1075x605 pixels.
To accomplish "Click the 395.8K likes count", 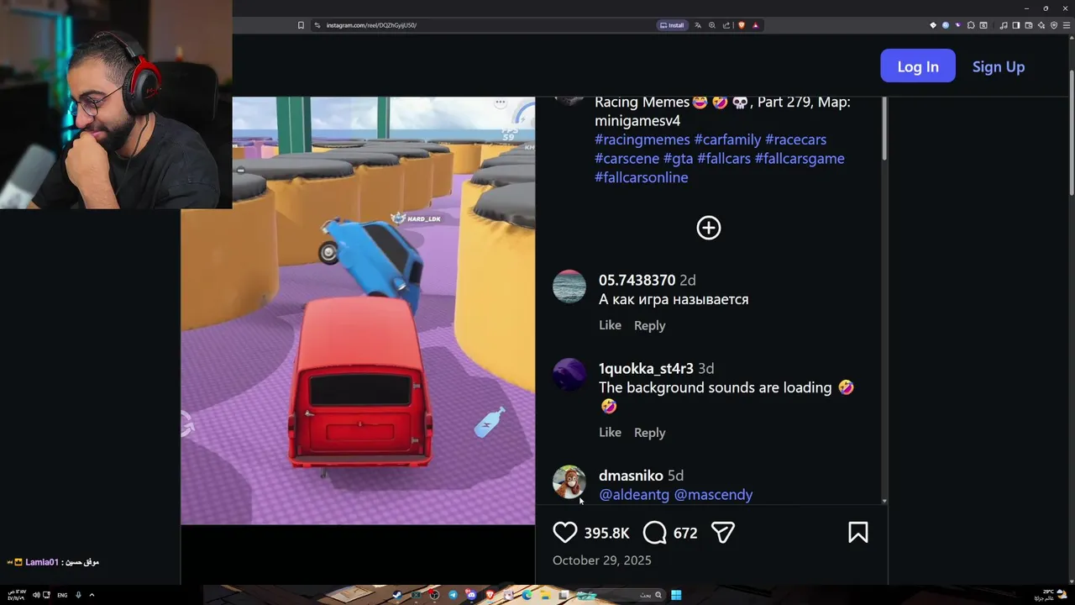I will [606, 533].
